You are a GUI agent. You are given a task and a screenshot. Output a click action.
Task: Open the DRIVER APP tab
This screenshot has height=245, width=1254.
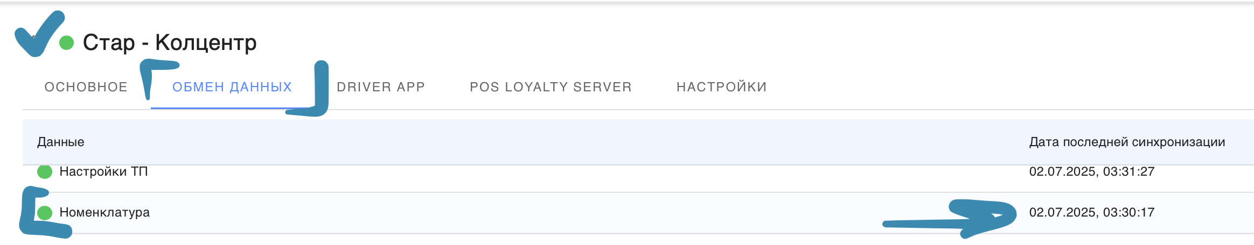coord(381,87)
